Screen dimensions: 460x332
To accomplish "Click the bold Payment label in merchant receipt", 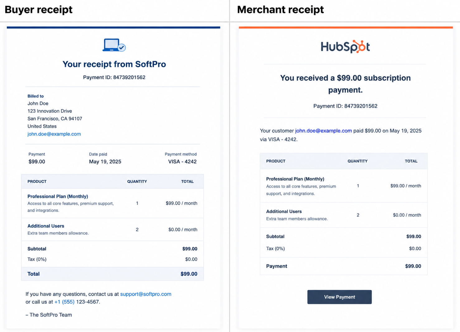I will point(277,266).
